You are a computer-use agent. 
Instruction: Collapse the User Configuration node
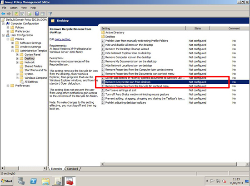coord(3,35)
